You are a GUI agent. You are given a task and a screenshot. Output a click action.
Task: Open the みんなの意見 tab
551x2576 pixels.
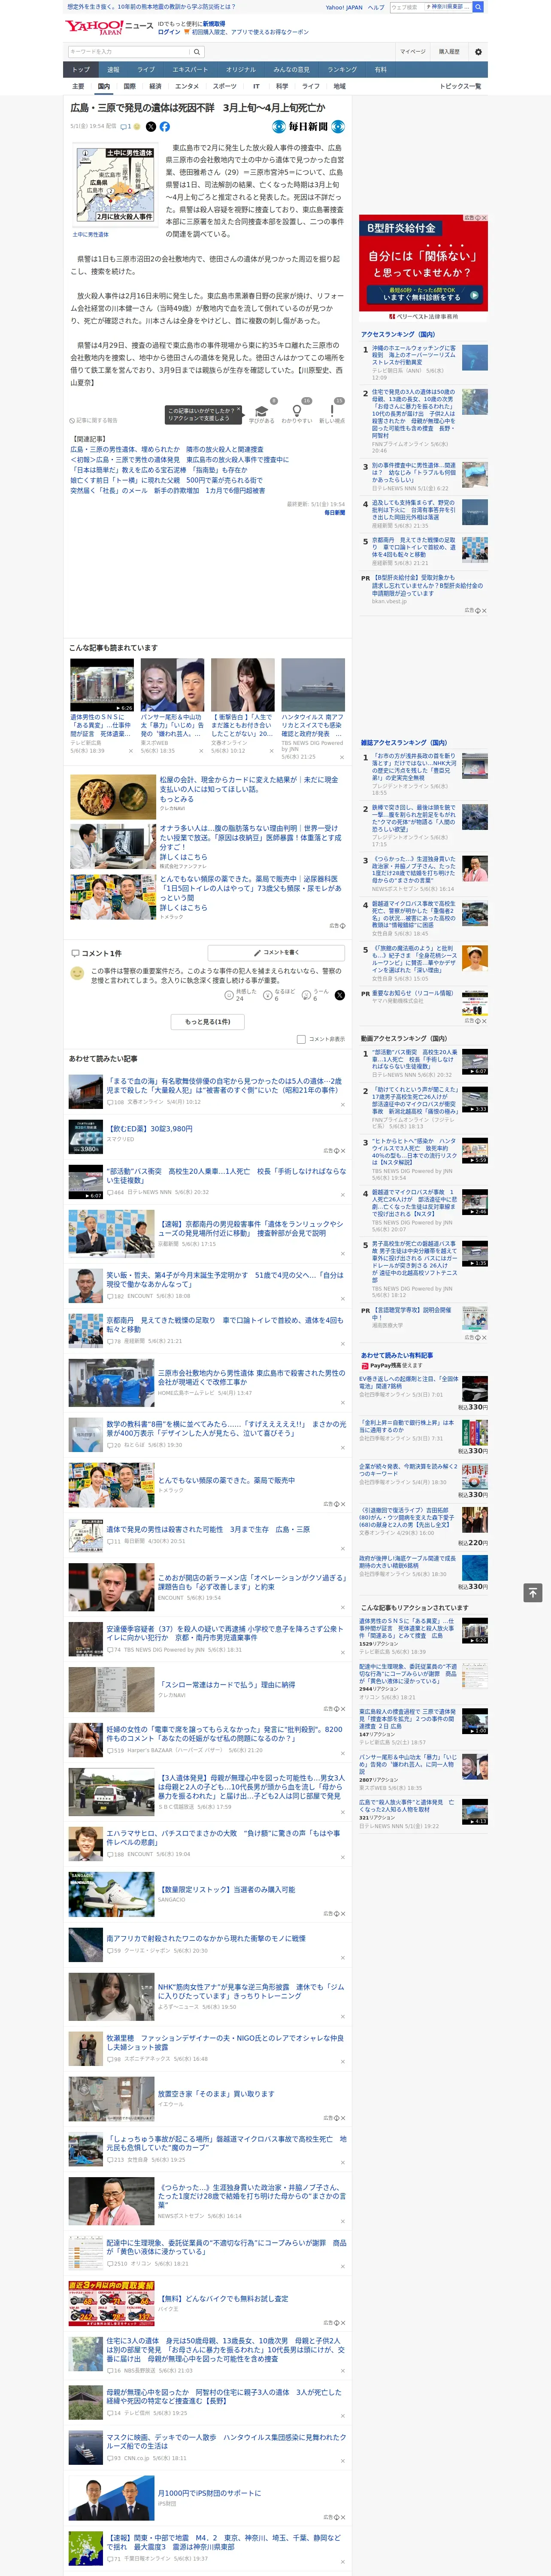(x=291, y=69)
